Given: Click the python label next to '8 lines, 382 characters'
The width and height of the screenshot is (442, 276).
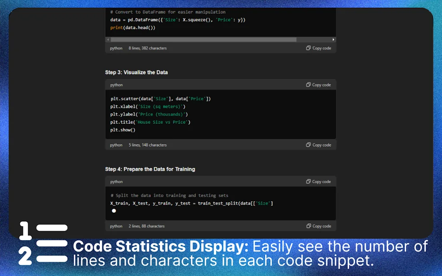Looking at the screenshot, I should coord(116,48).
